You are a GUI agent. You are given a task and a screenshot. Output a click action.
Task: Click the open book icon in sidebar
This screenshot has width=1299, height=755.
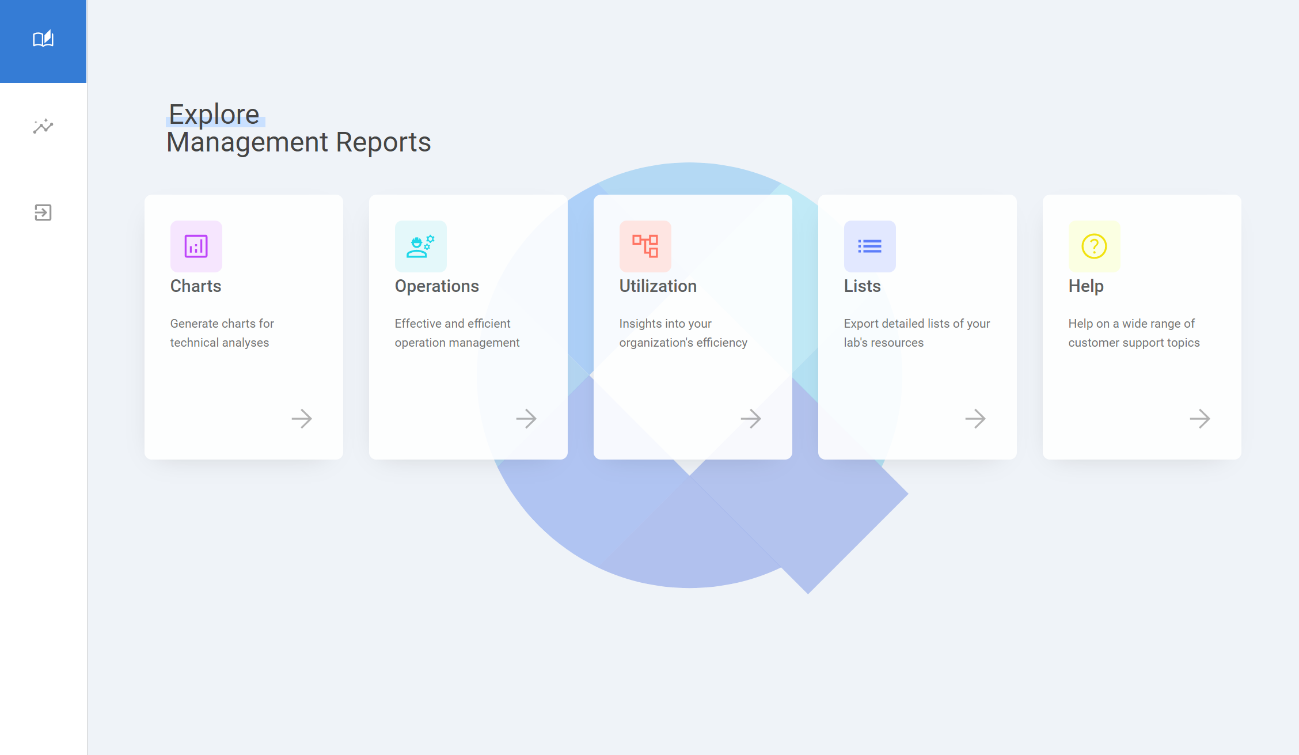click(x=43, y=39)
